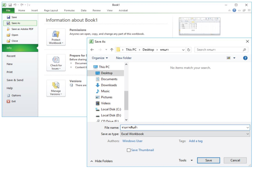Click the Save as Adobe PDF icon
The image size is (255, 169).
(9, 29)
